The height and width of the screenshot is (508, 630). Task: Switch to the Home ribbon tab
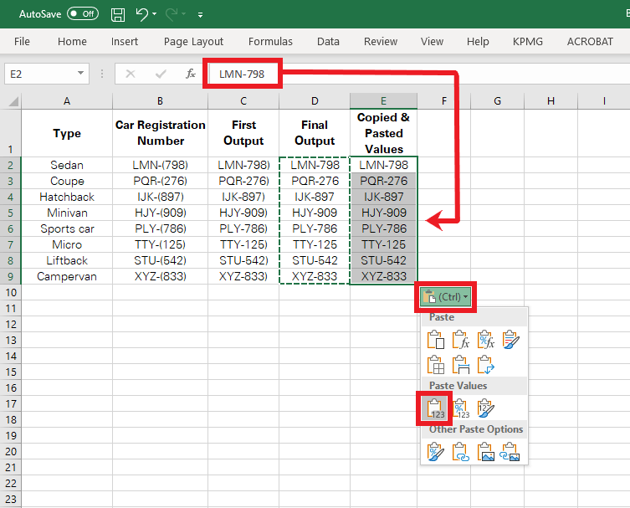click(72, 41)
